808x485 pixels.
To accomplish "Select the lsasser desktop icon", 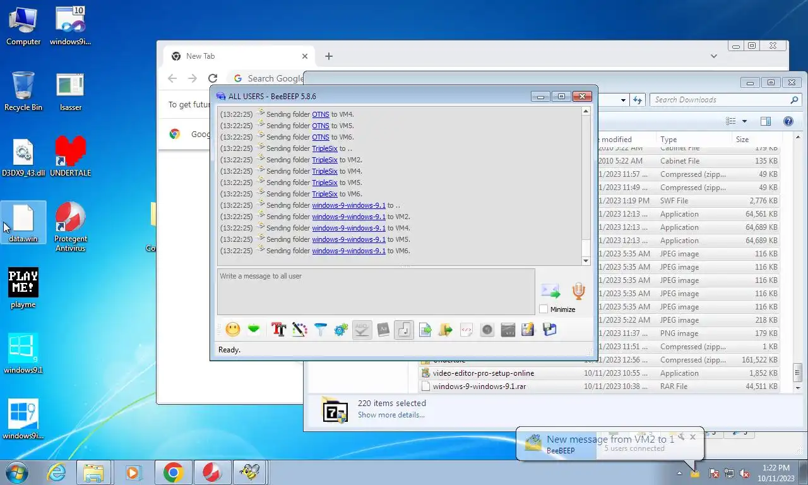I will pyautogui.click(x=71, y=90).
